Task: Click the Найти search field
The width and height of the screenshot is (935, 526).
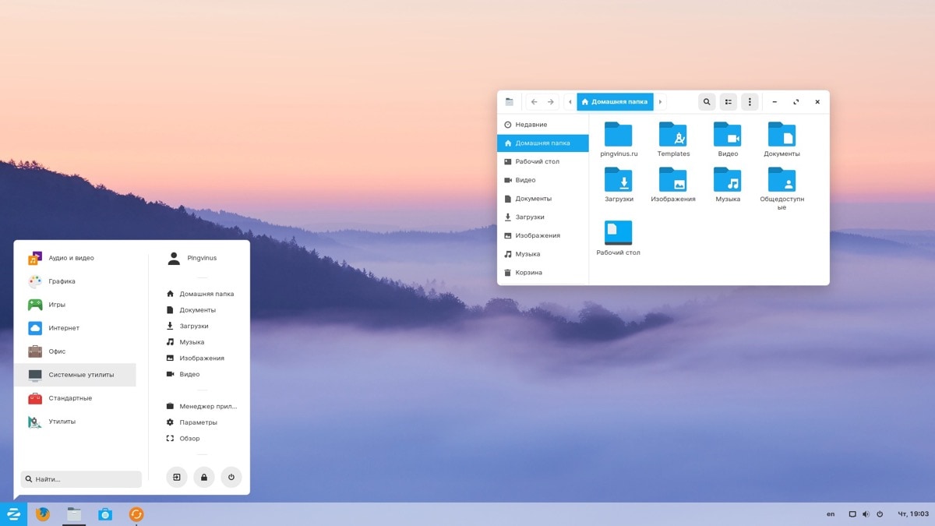Action: tap(81, 479)
